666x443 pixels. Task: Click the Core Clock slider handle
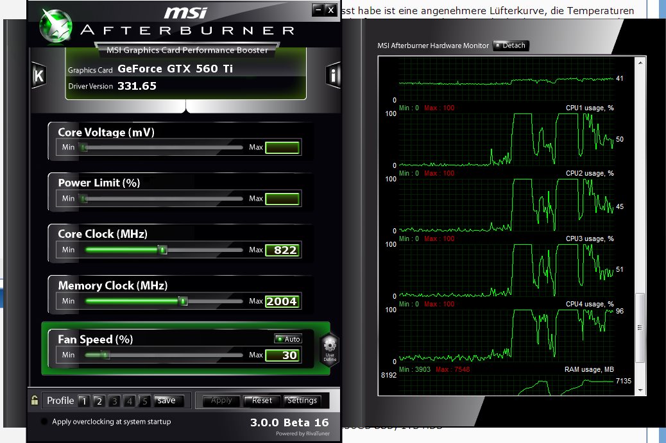click(x=162, y=249)
